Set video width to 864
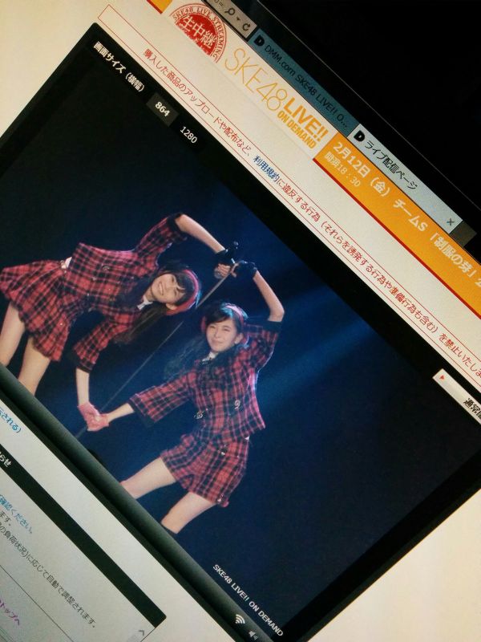The width and height of the screenshot is (481, 642). click(x=162, y=109)
